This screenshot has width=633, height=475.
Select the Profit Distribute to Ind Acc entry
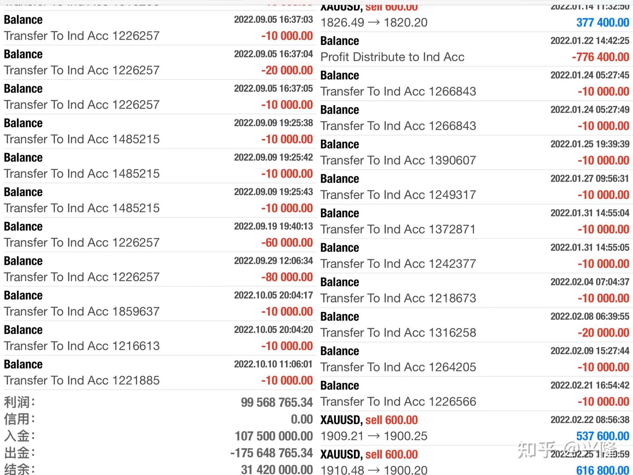tap(392, 57)
